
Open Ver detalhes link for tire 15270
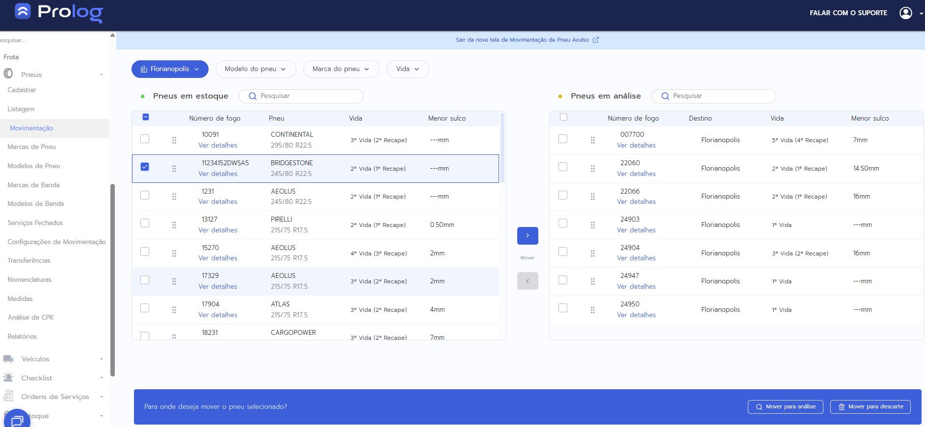[218, 258]
